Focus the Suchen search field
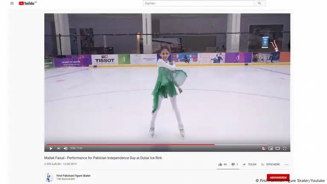The width and height of the screenshot is (327, 184). [198, 3]
